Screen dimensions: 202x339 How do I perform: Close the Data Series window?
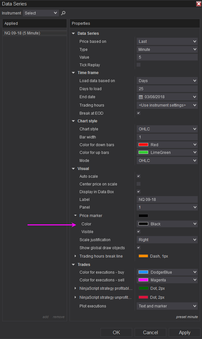pos(198,4)
